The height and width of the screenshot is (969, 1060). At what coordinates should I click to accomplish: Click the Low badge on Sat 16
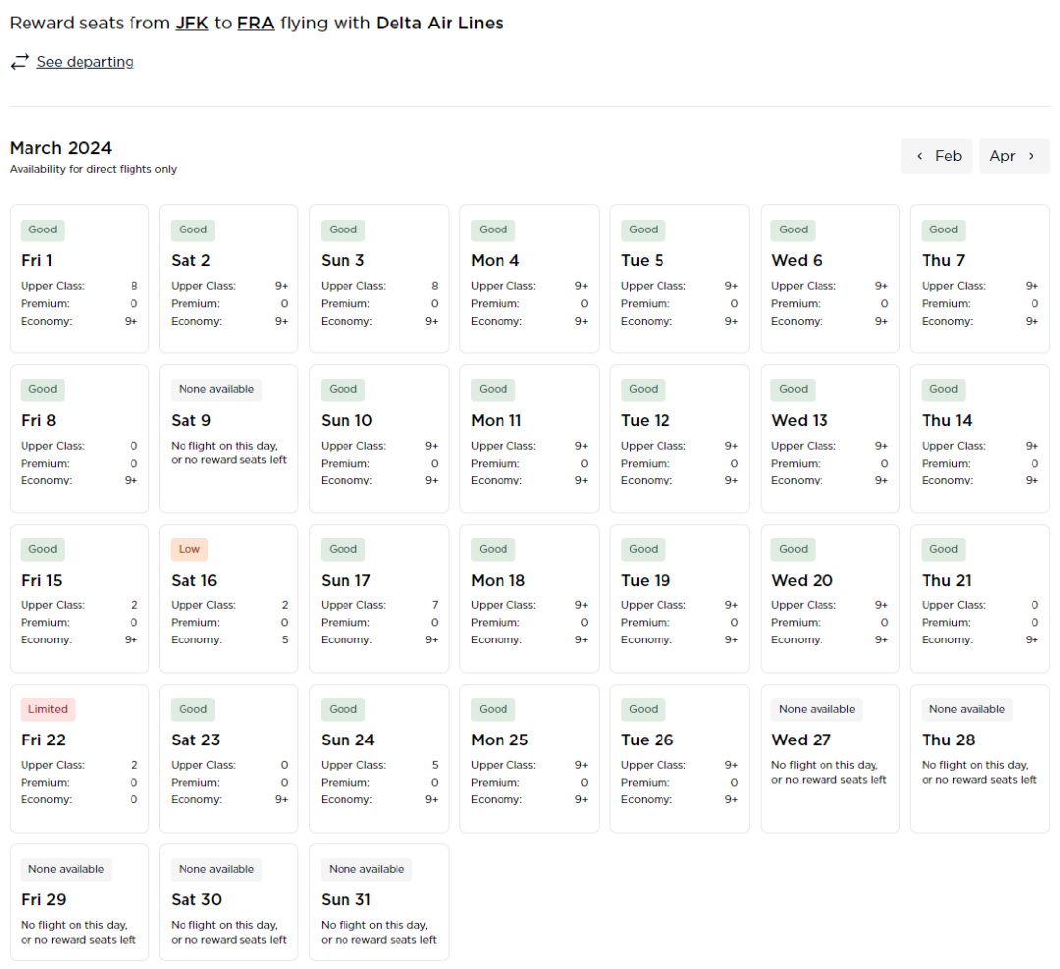(189, 549)
